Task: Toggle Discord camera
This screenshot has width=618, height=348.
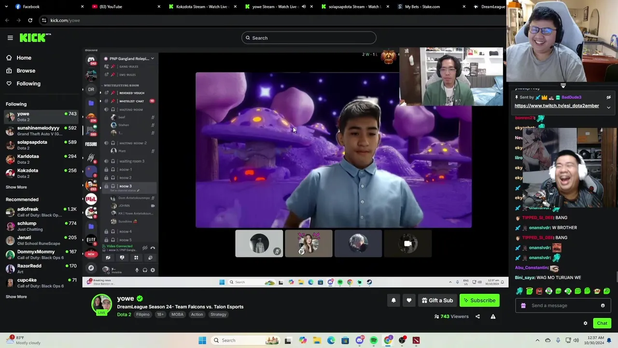Action: pyautogui.click(x=108, y=258)
